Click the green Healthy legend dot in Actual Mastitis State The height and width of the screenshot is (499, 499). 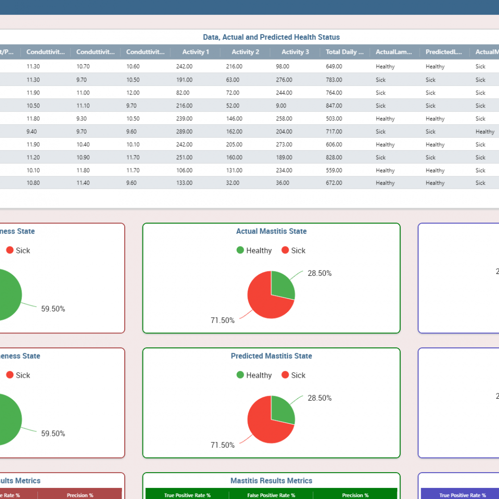(x=240, y=250)
